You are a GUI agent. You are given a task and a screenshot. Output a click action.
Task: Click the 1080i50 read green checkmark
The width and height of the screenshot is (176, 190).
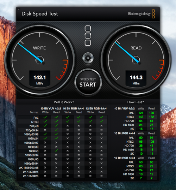click(56, 150)
